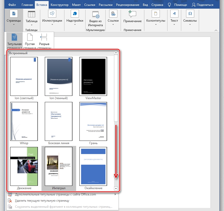Switch to the Главная tab
This screenshot has height=211, width=224.
coord(27,5)
